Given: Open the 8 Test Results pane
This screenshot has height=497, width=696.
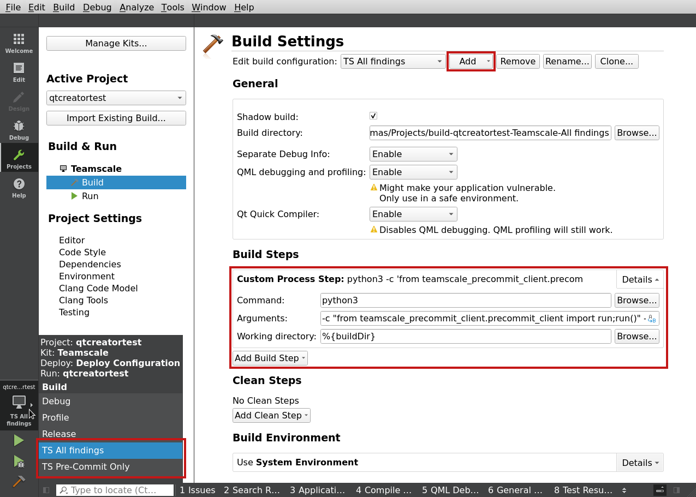Looking at the screenshot, I should tap(583, 490).
